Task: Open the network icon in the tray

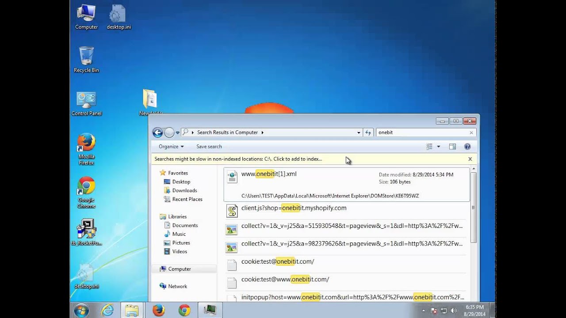Action: click(444, 311)
